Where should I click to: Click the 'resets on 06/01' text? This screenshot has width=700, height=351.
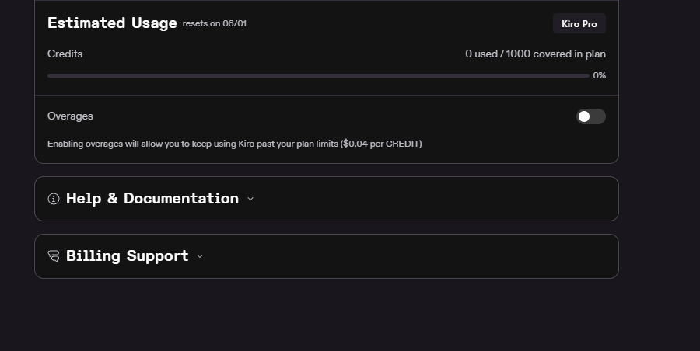[x=215, y=23]
